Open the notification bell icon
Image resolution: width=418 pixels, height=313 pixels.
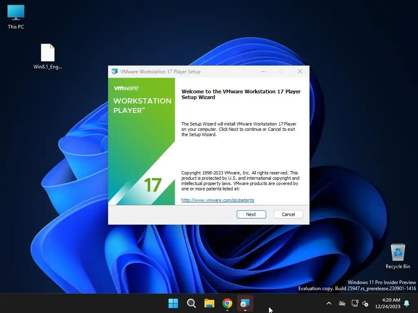point(407,303)
